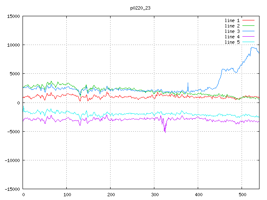Click the 300 x-axis tick label
Viewport: 267px width, 200px height.
(x=154, y=195)
